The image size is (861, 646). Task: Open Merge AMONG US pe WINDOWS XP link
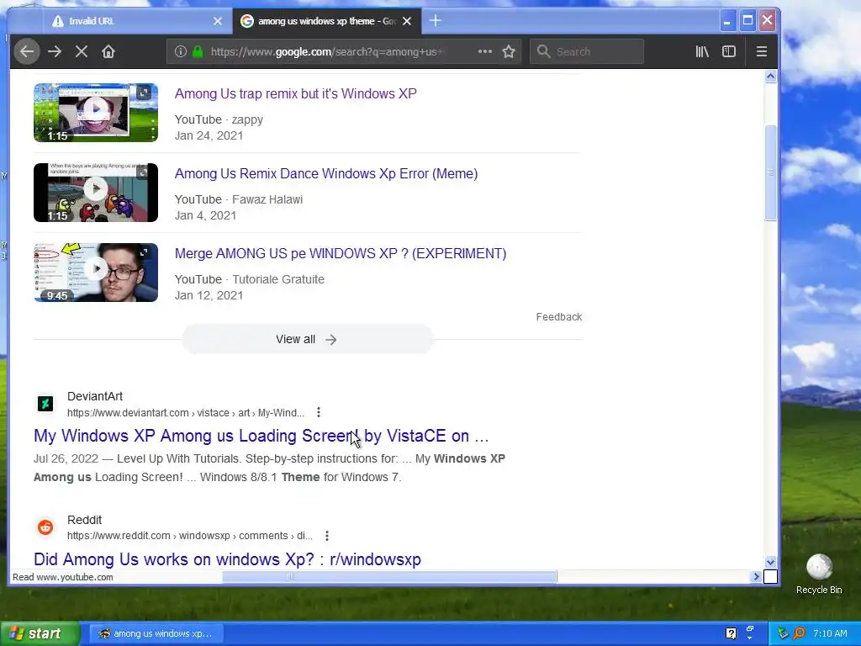[x=341, y=254]
